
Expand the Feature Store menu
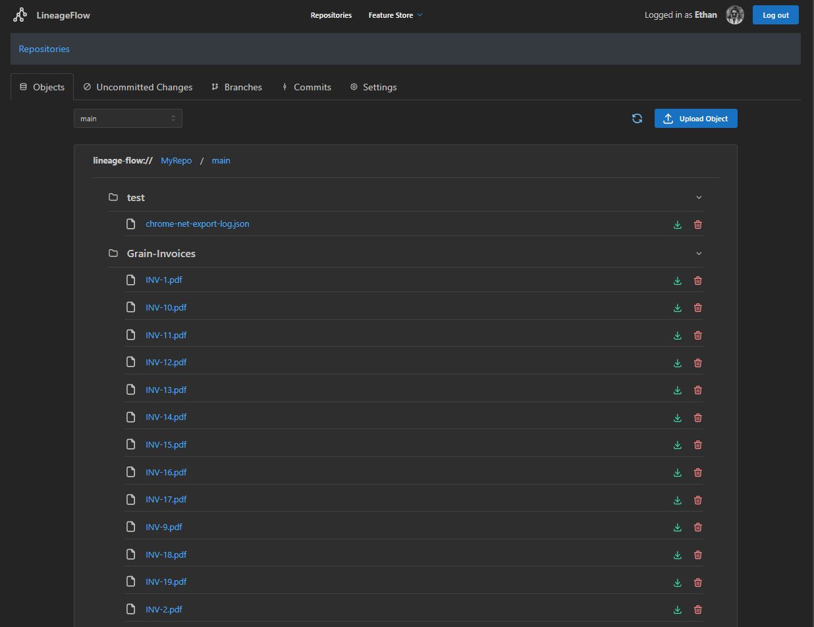[x=395, y=15]
